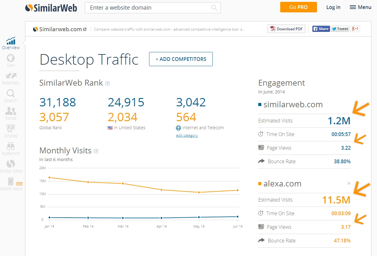Click the Monthly Visits help icon

point(96,151)
